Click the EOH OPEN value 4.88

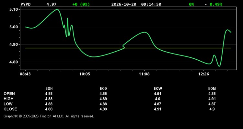[49, 94]
